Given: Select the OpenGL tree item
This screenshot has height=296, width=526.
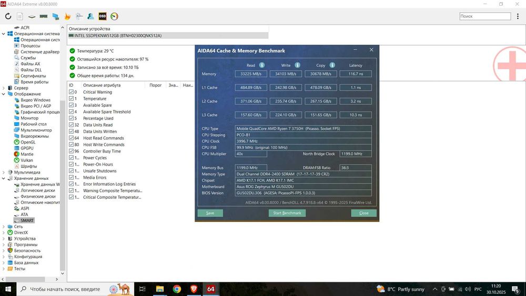Looking at the screenshot, I should pyautogui.click(x=25, y=142).
